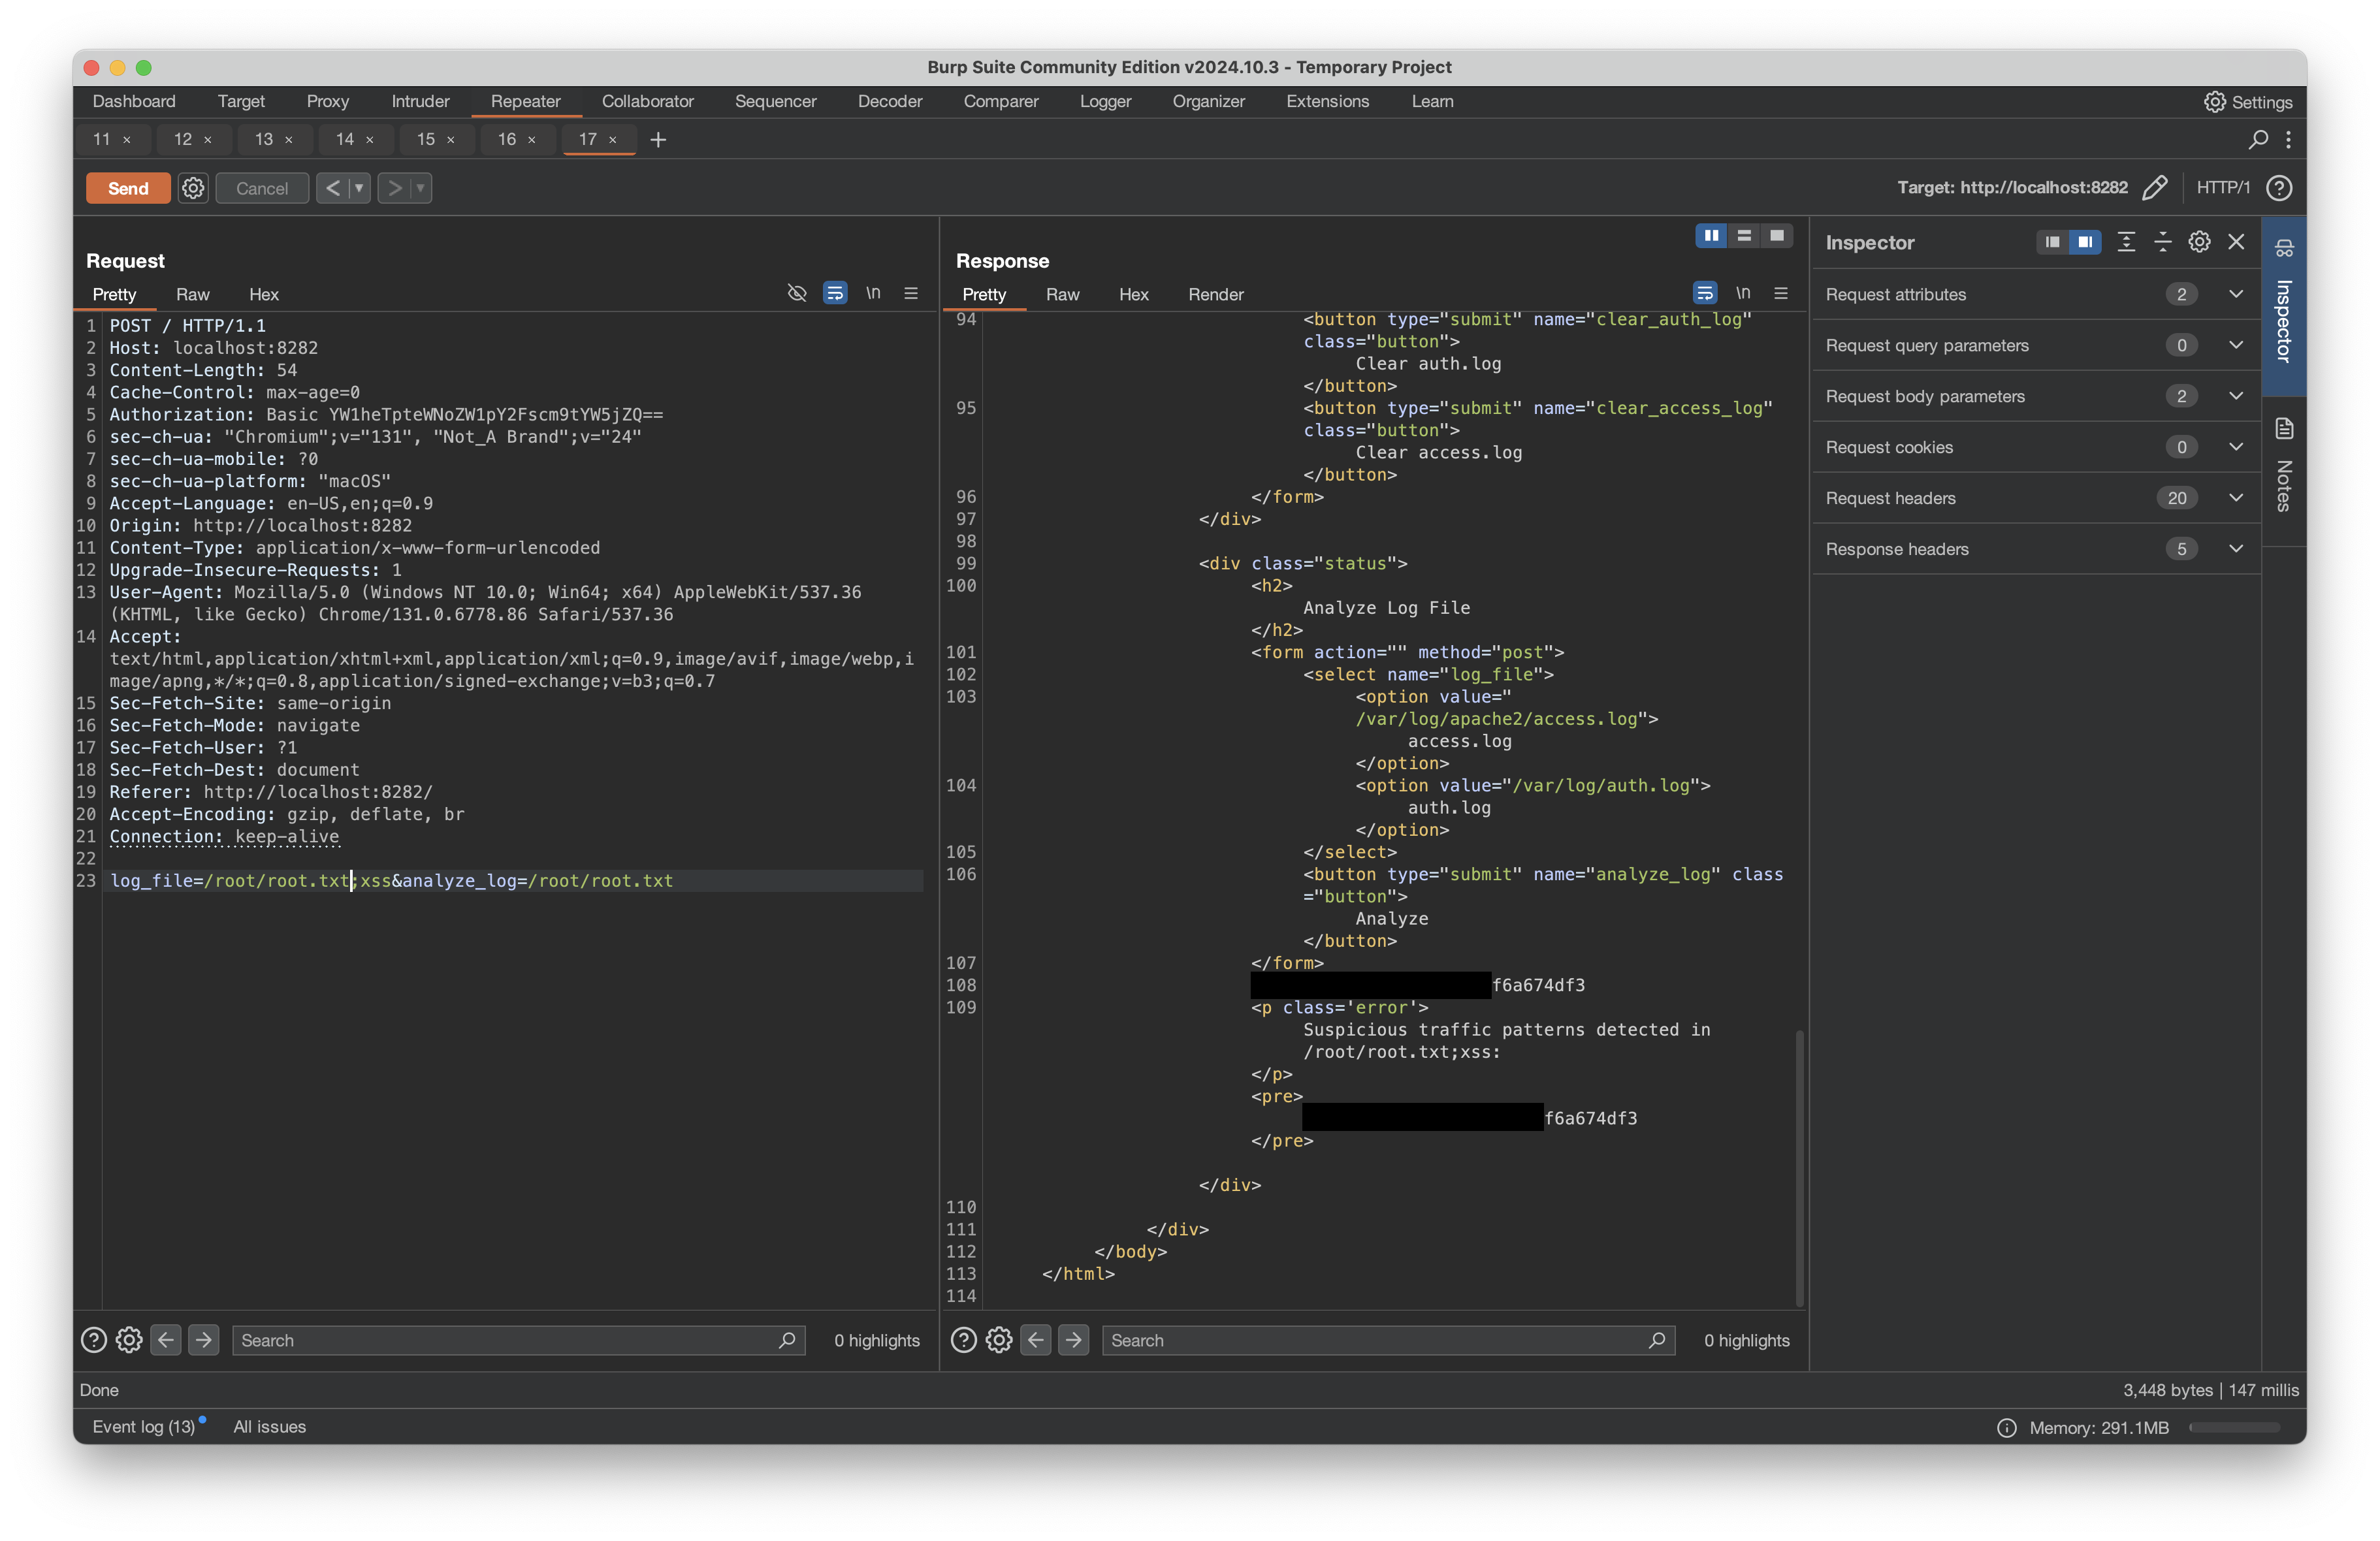Open the Event log link
The height and width of the screenshot is (1541, 2380).
(x=144, y=1427)
